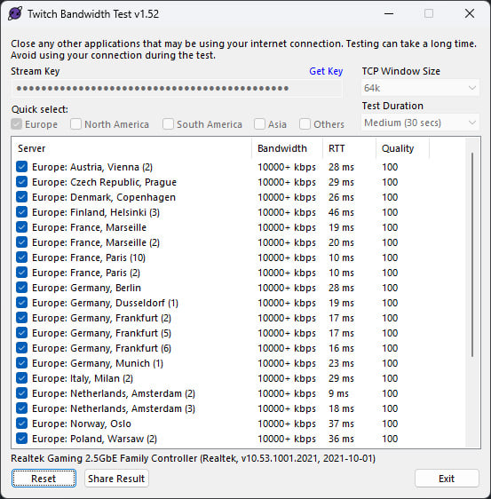
Task: Enable the North America quick select checkbox
Action: point(75,124)
